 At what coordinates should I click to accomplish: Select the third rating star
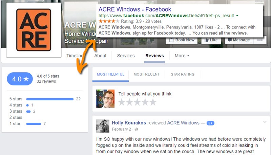pos(137,102)
